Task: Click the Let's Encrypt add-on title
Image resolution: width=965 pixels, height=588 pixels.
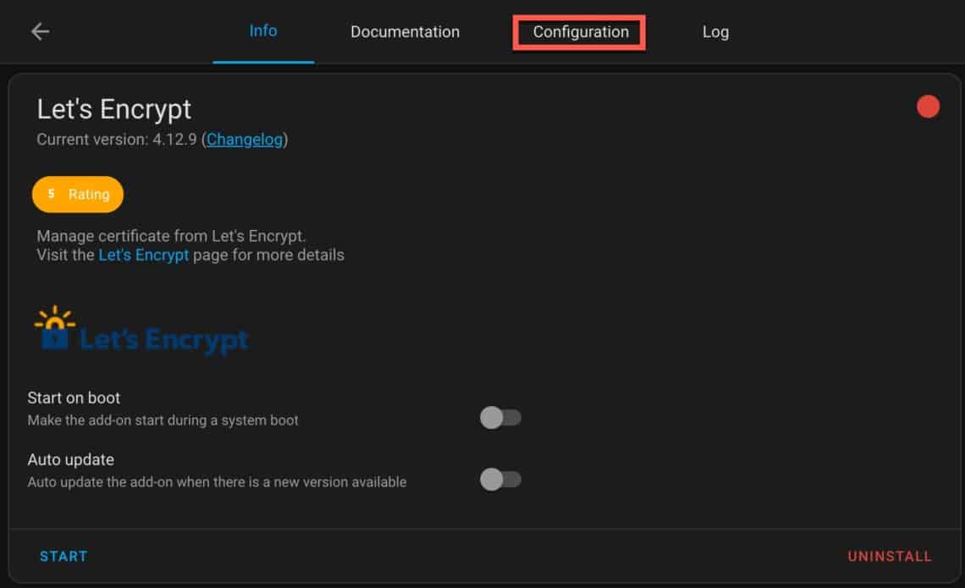Action: click(113, 108)
